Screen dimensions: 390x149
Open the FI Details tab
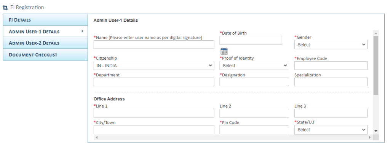click(x=45, y=20)
